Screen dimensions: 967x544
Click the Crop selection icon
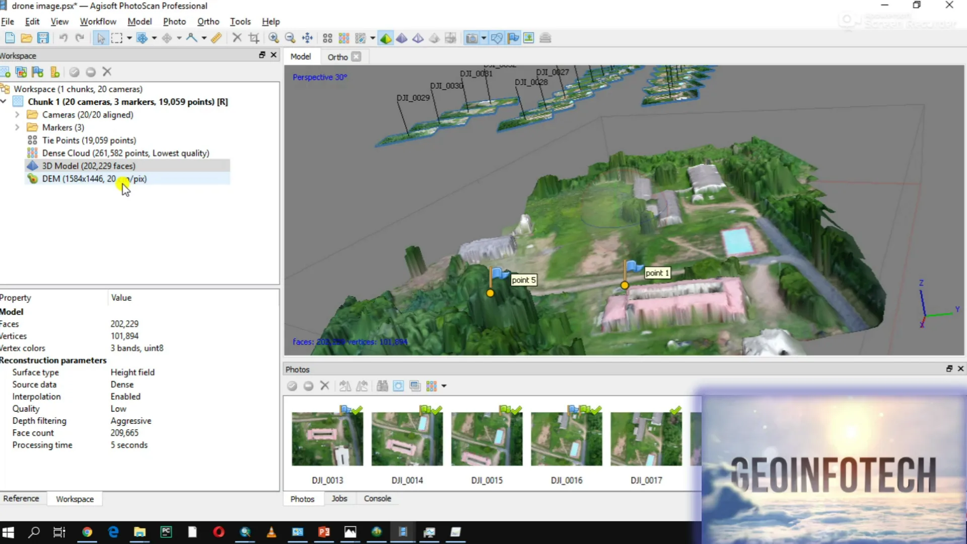tap(254, 38)
